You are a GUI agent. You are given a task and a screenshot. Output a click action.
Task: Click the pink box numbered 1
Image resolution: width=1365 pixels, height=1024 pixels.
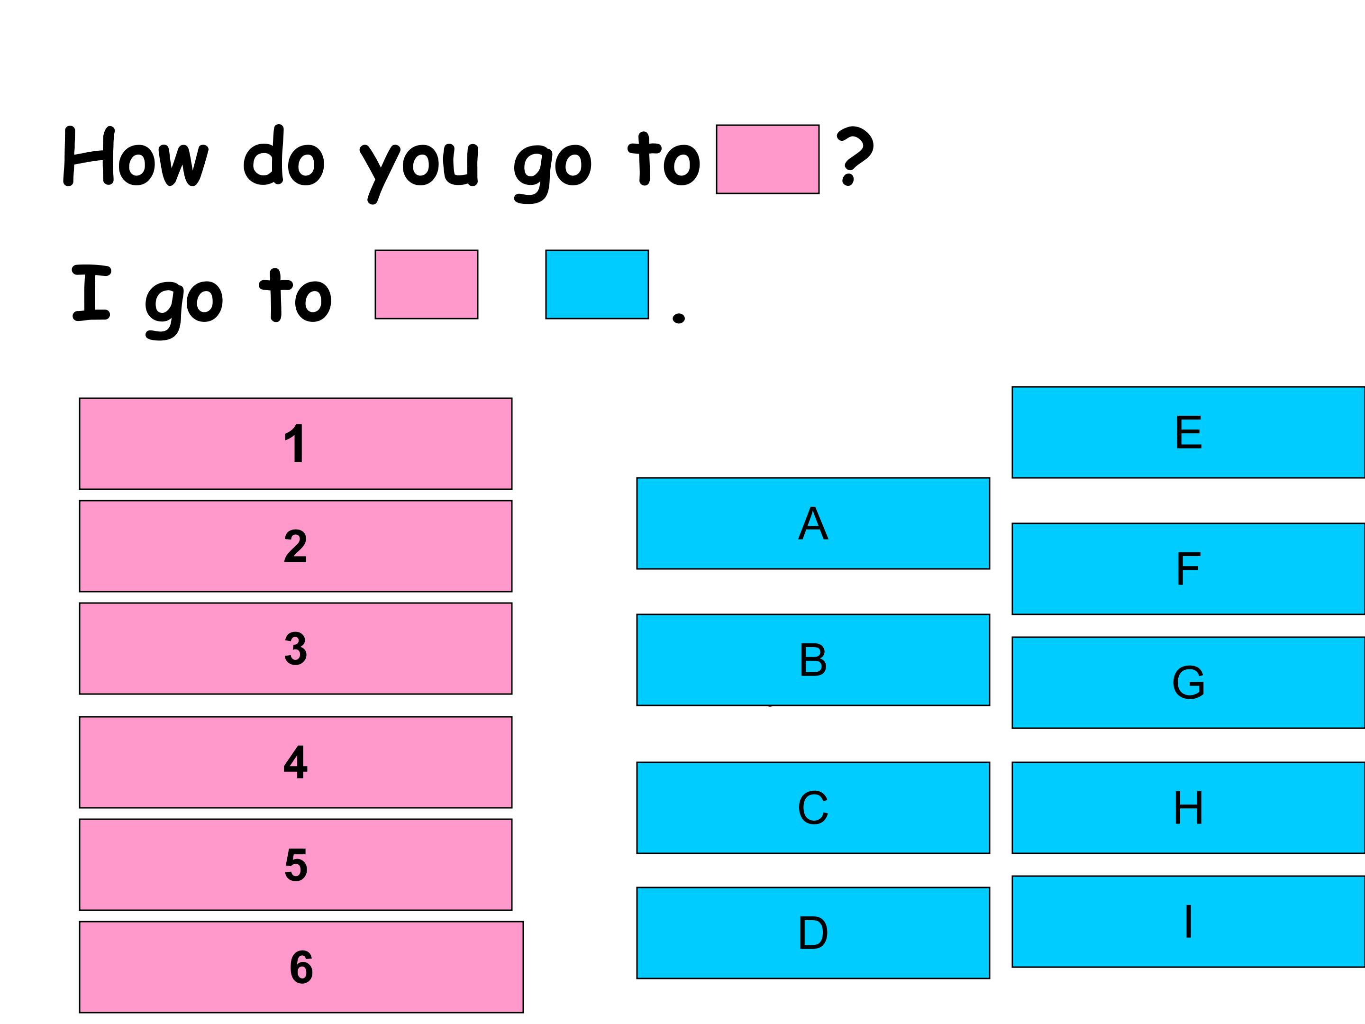(296, 443)
